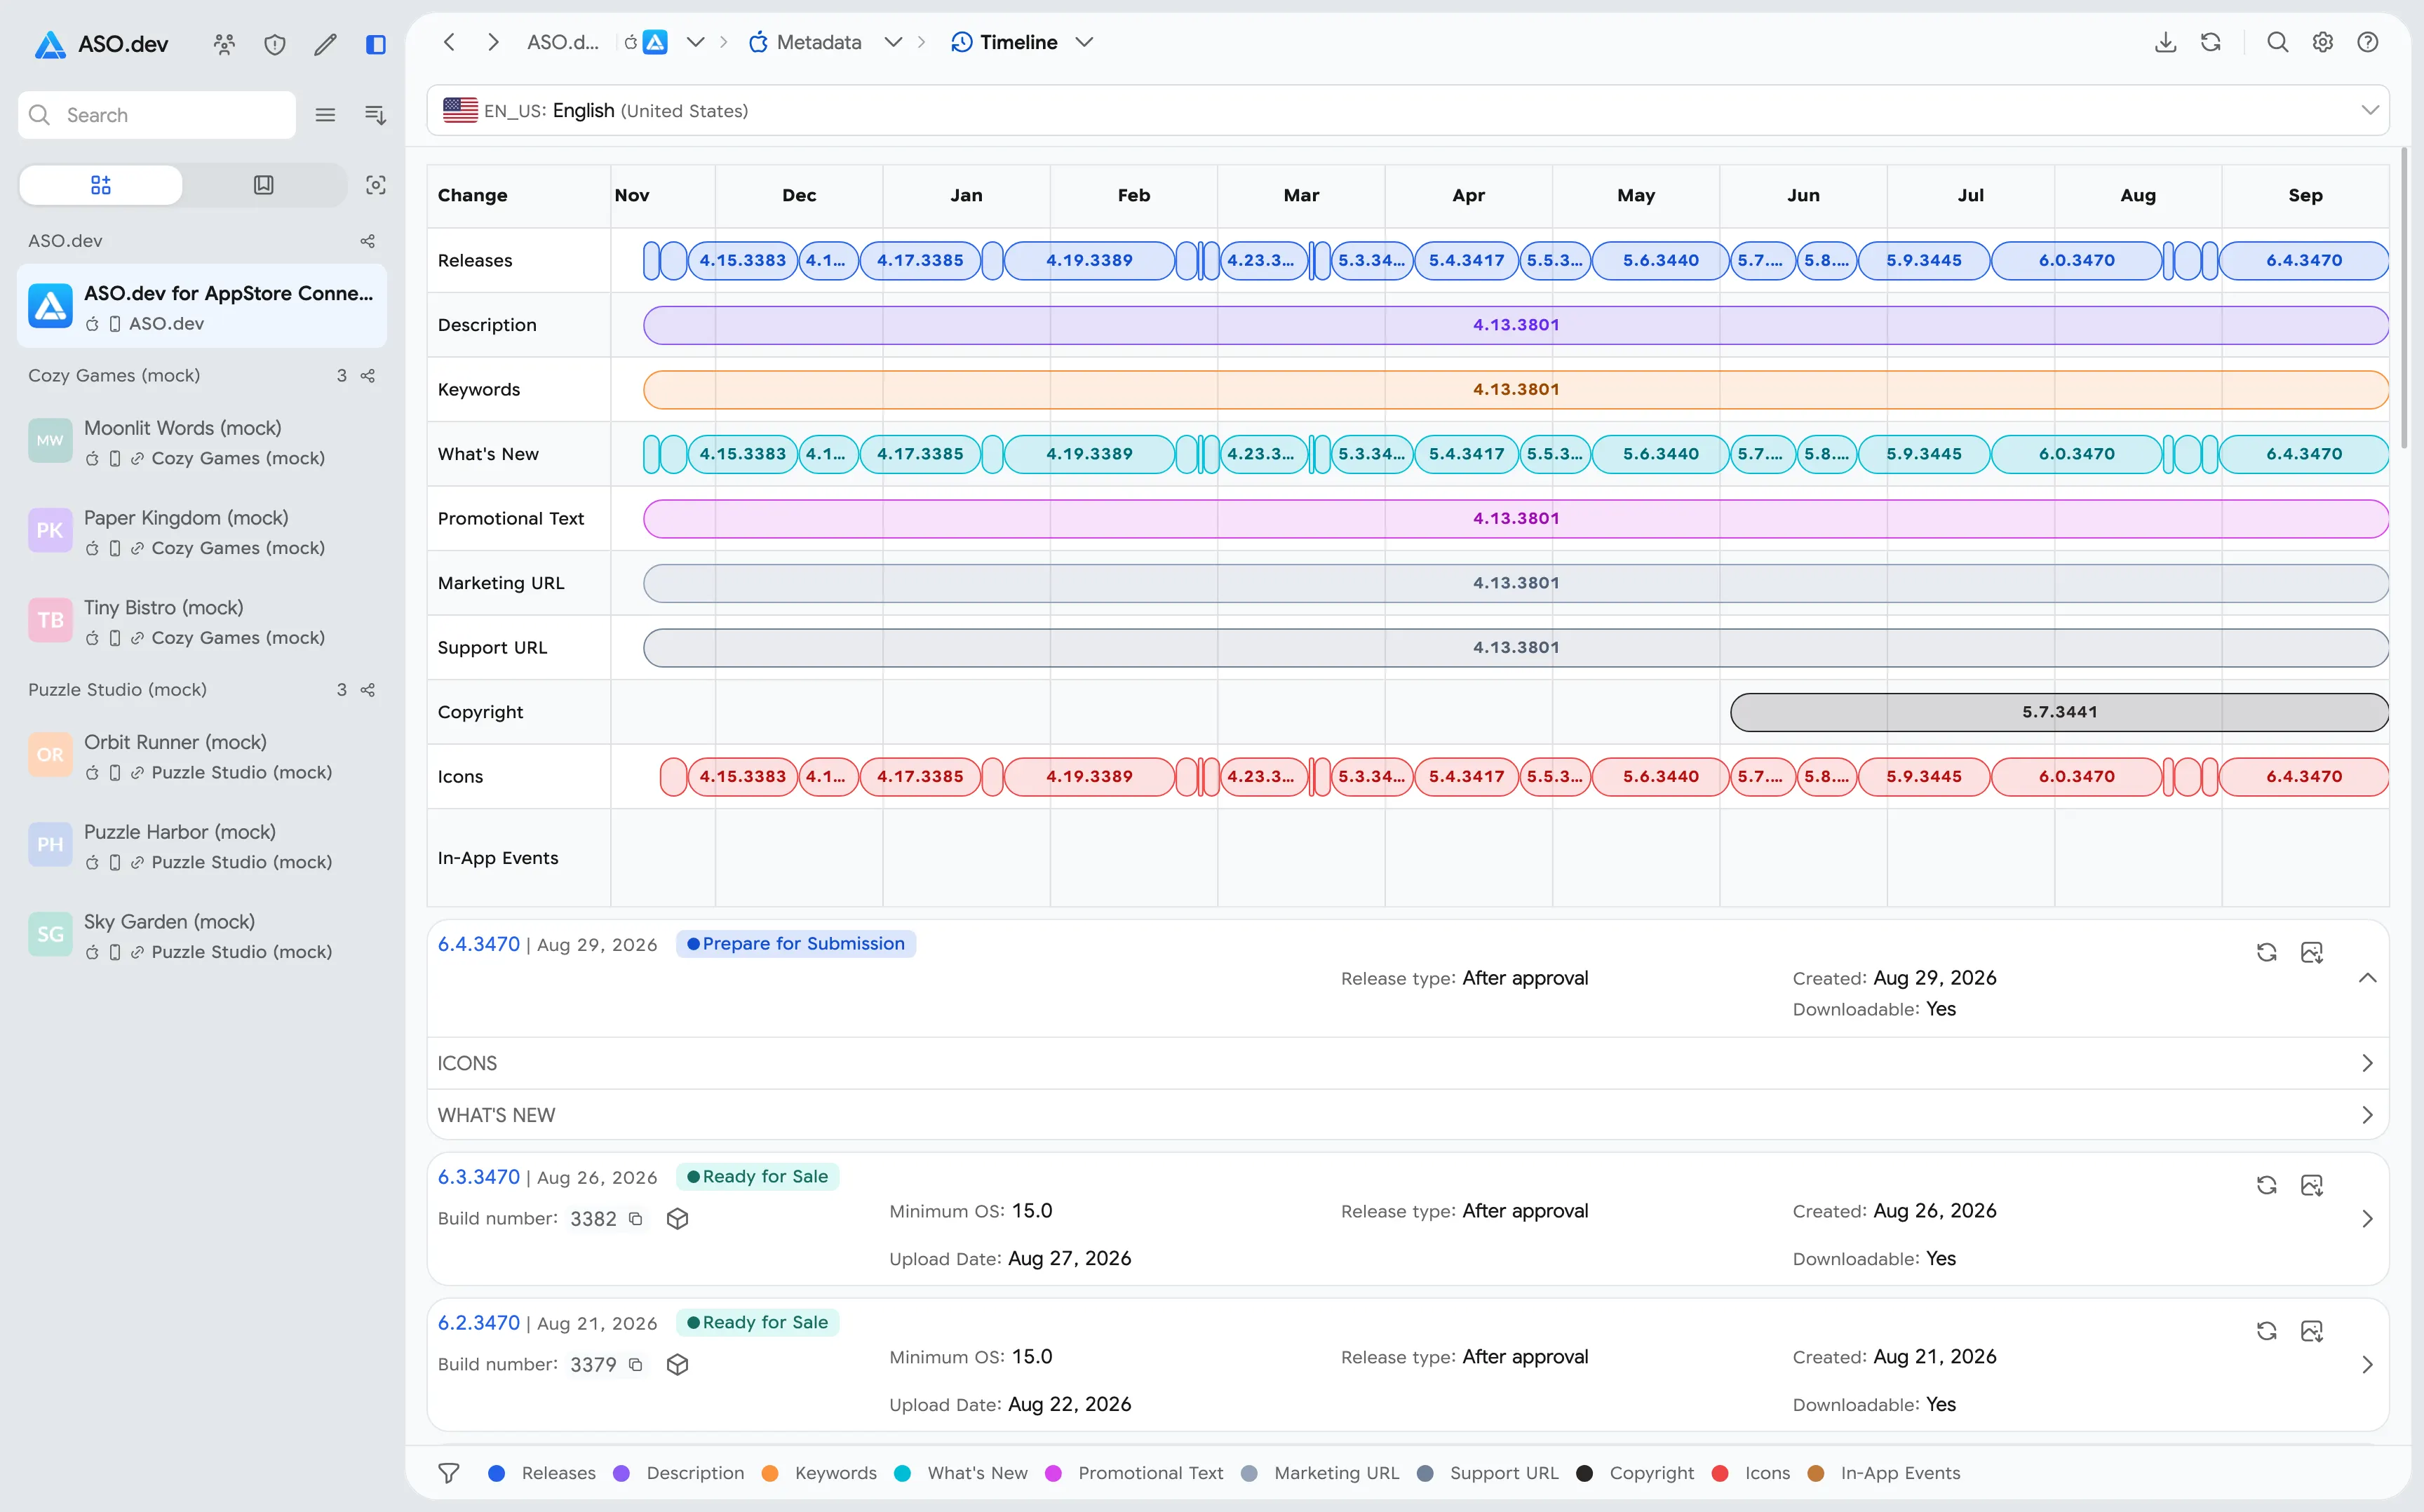
Task: Toggle Description legend filter
Action: point(679,1473)
